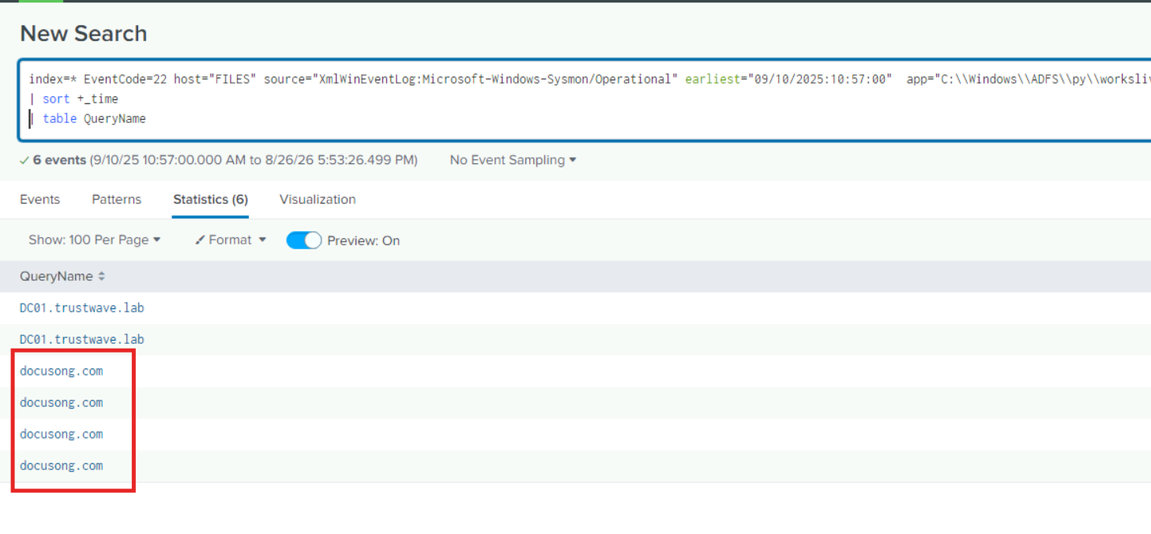Switch to the Patterns tab

point(116,200)
